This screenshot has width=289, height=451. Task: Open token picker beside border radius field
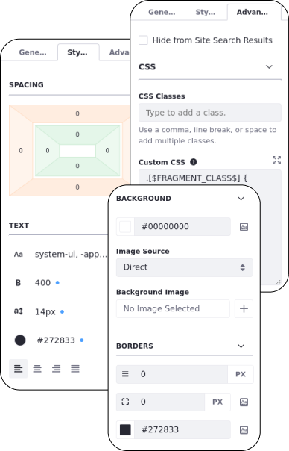[x=244, y=402]
